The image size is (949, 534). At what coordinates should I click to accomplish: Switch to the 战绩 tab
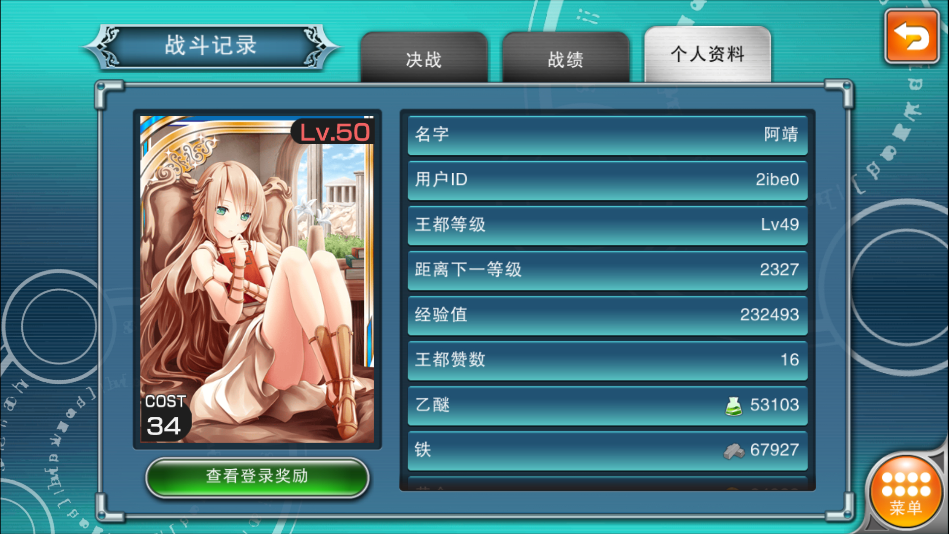[565, 57]
